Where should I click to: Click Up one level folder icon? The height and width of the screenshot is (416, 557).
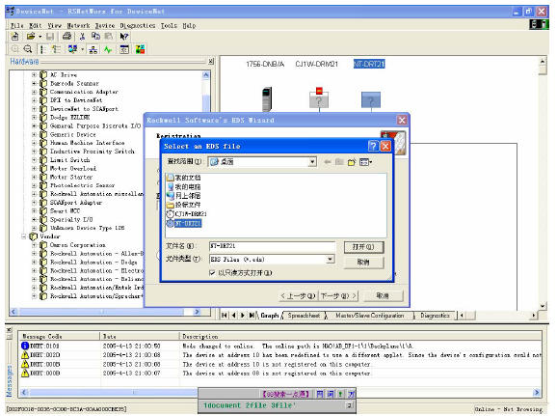click(339, 162)
